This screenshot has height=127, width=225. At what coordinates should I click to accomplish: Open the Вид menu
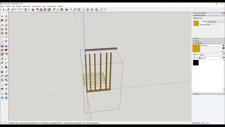13,6
